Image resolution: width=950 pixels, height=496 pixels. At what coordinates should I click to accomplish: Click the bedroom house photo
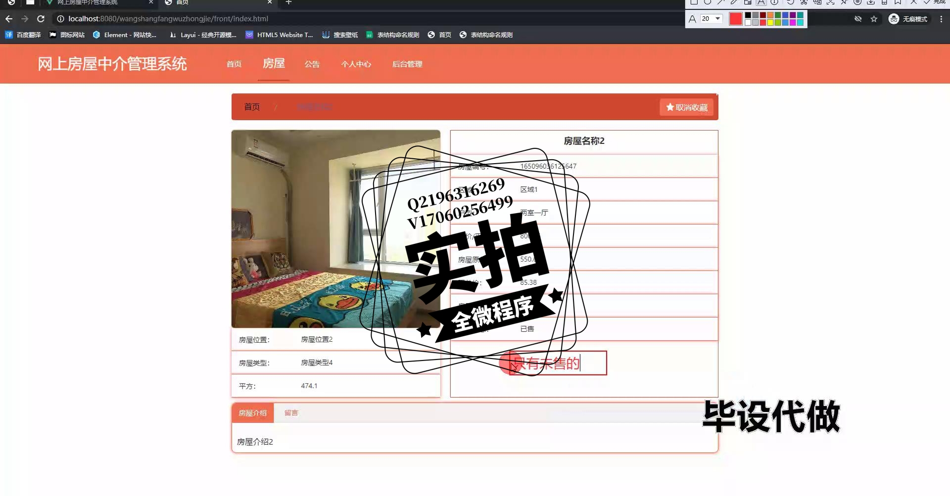point(335,229)
